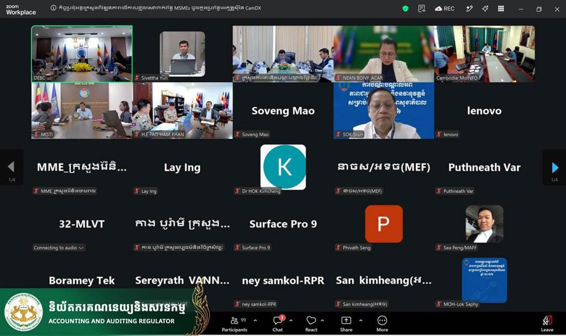Viewport: 566px width, 336px height.
Task: Expand the arrow beside React
Action: 322,320
